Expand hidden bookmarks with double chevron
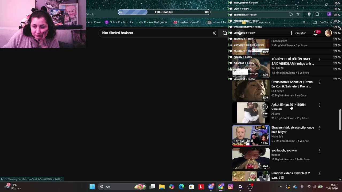The width and height of the screenshot is (342, 192). click(x=304, y=22)
